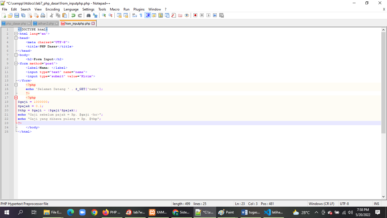Start macro recording with the red dot icon
The width and height of the screenshot is (387, 218).
click(195, 15)
